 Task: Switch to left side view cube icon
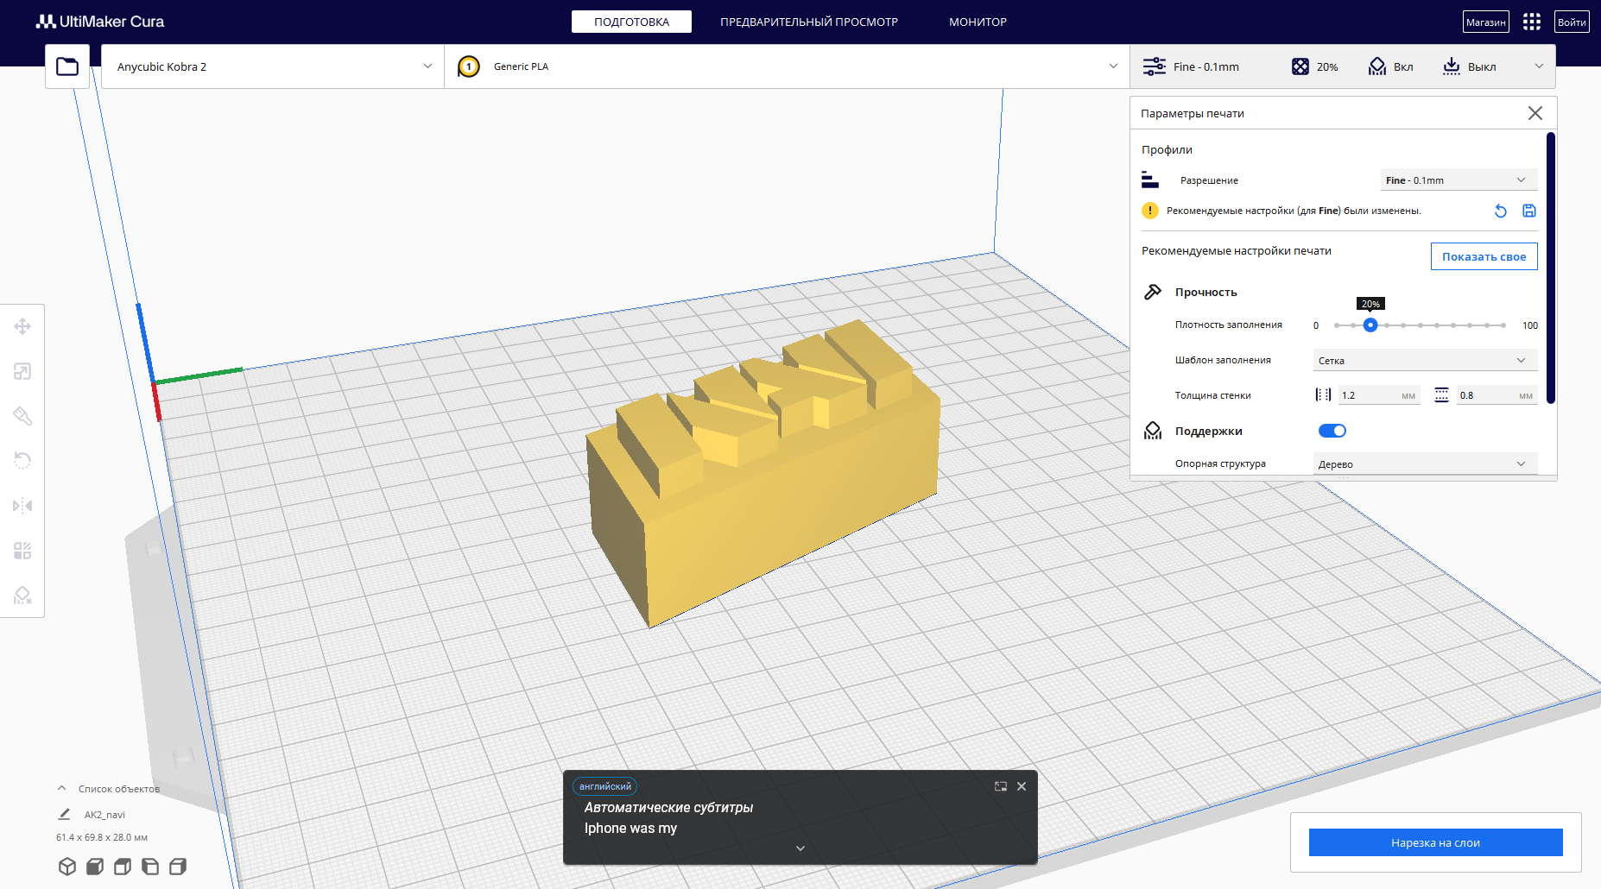point(150,867)
